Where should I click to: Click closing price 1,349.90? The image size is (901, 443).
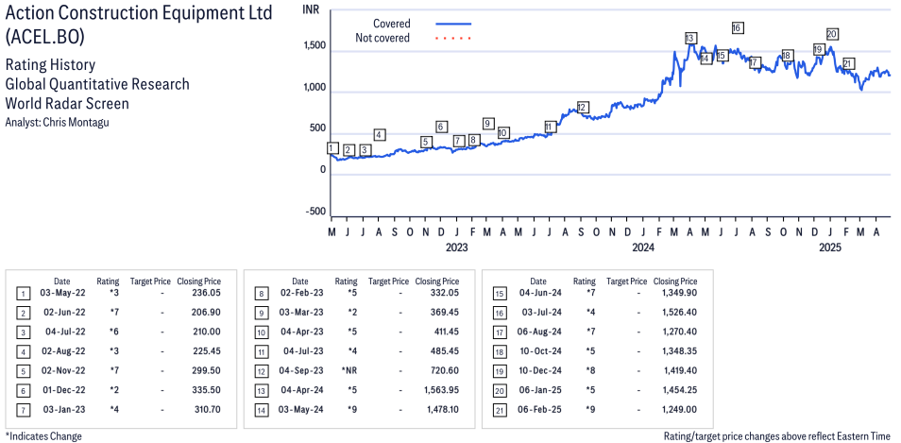click(679, 293)
